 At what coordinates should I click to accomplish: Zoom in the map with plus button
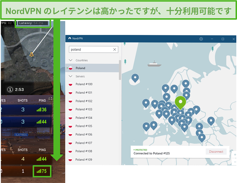coord(235,155)
